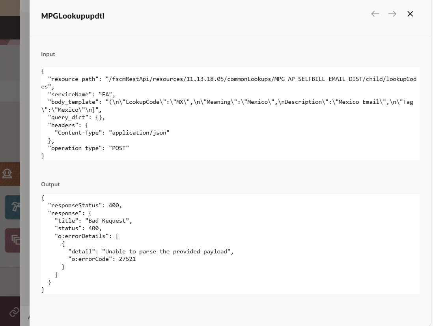Click the operation_type POST line
This screenshot has height=326, width=433.
[88, 148]
